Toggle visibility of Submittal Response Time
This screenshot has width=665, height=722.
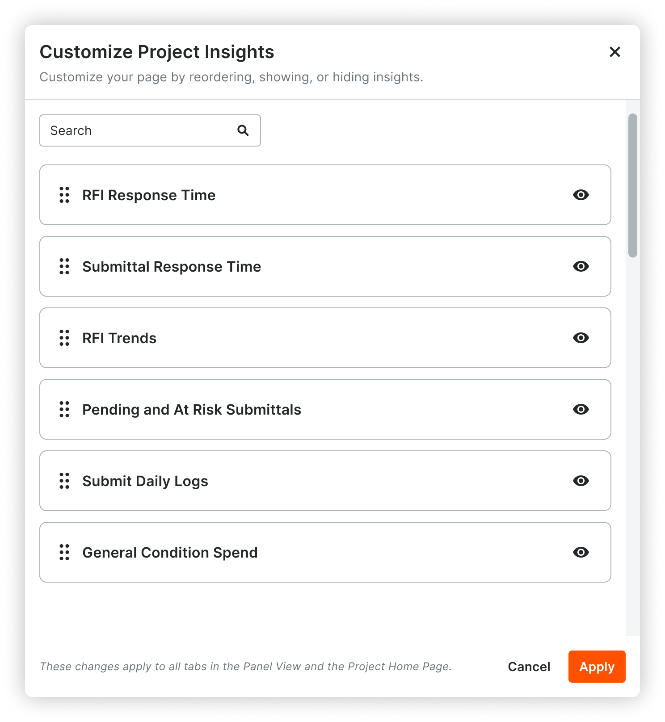tap(581, 266)
